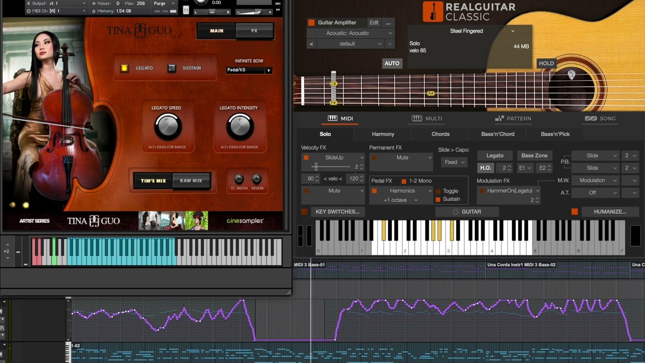Click the Bass Zone button
645x363 pixels.
tap(534, 156)
